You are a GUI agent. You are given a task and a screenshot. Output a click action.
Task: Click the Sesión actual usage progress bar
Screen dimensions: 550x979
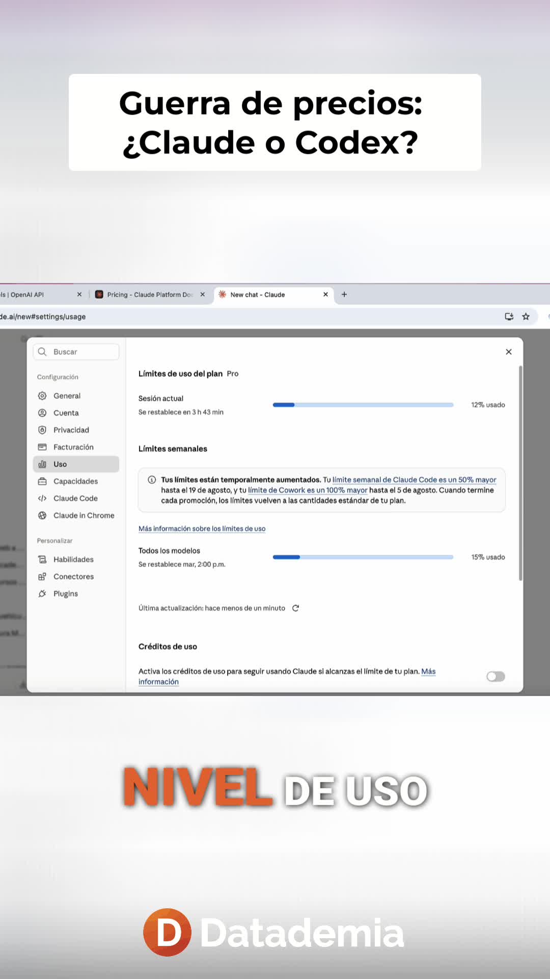click(363, 405)
